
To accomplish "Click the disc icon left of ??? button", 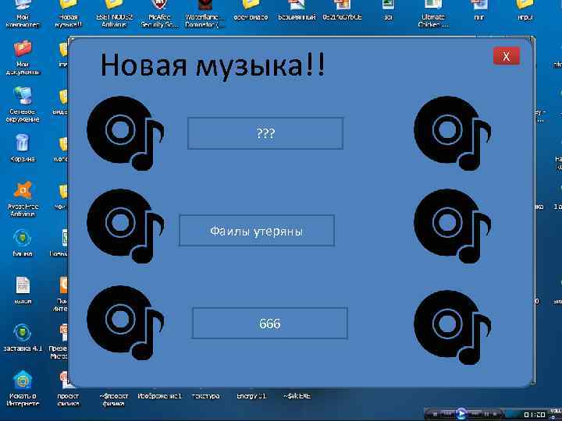I will click(x=125, y=133).
